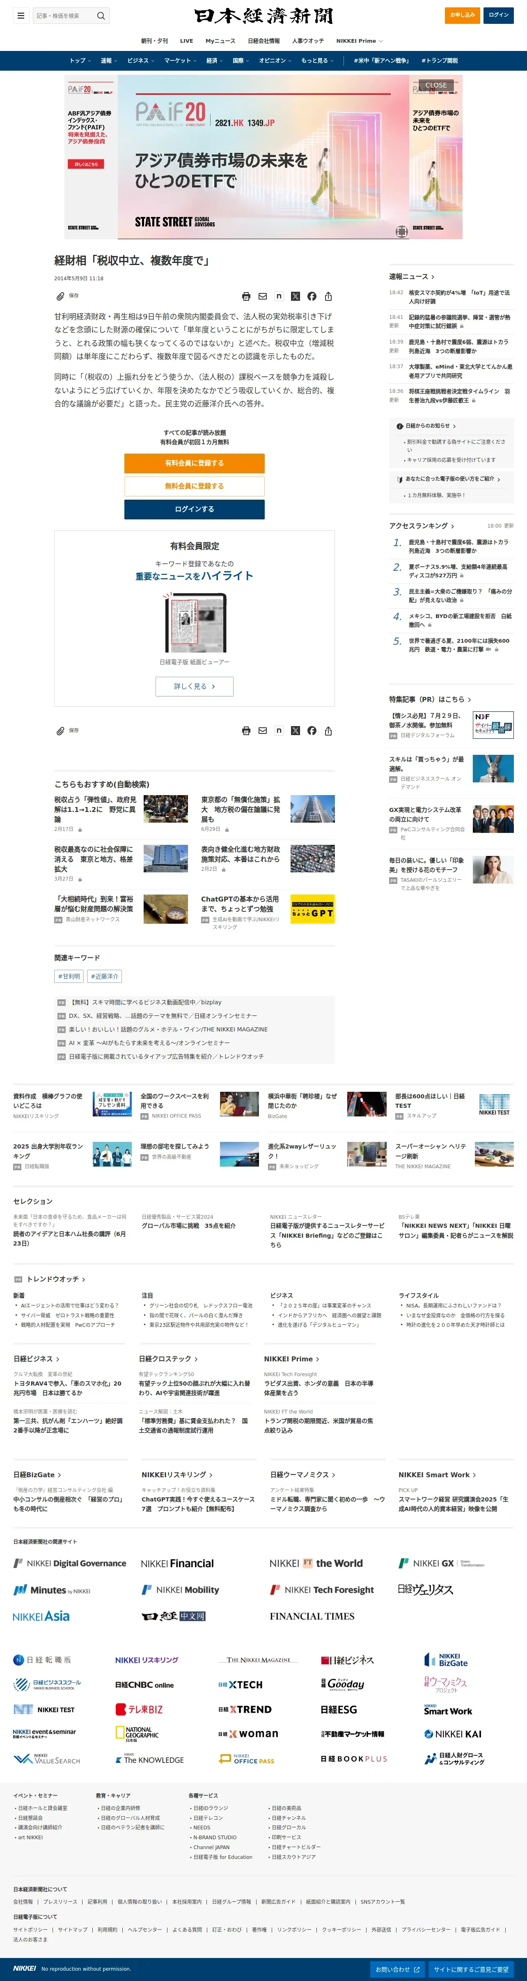Screen dimensions: 527x1981
Task: Close the ad with CLOSE button
Action: [435, 85]
